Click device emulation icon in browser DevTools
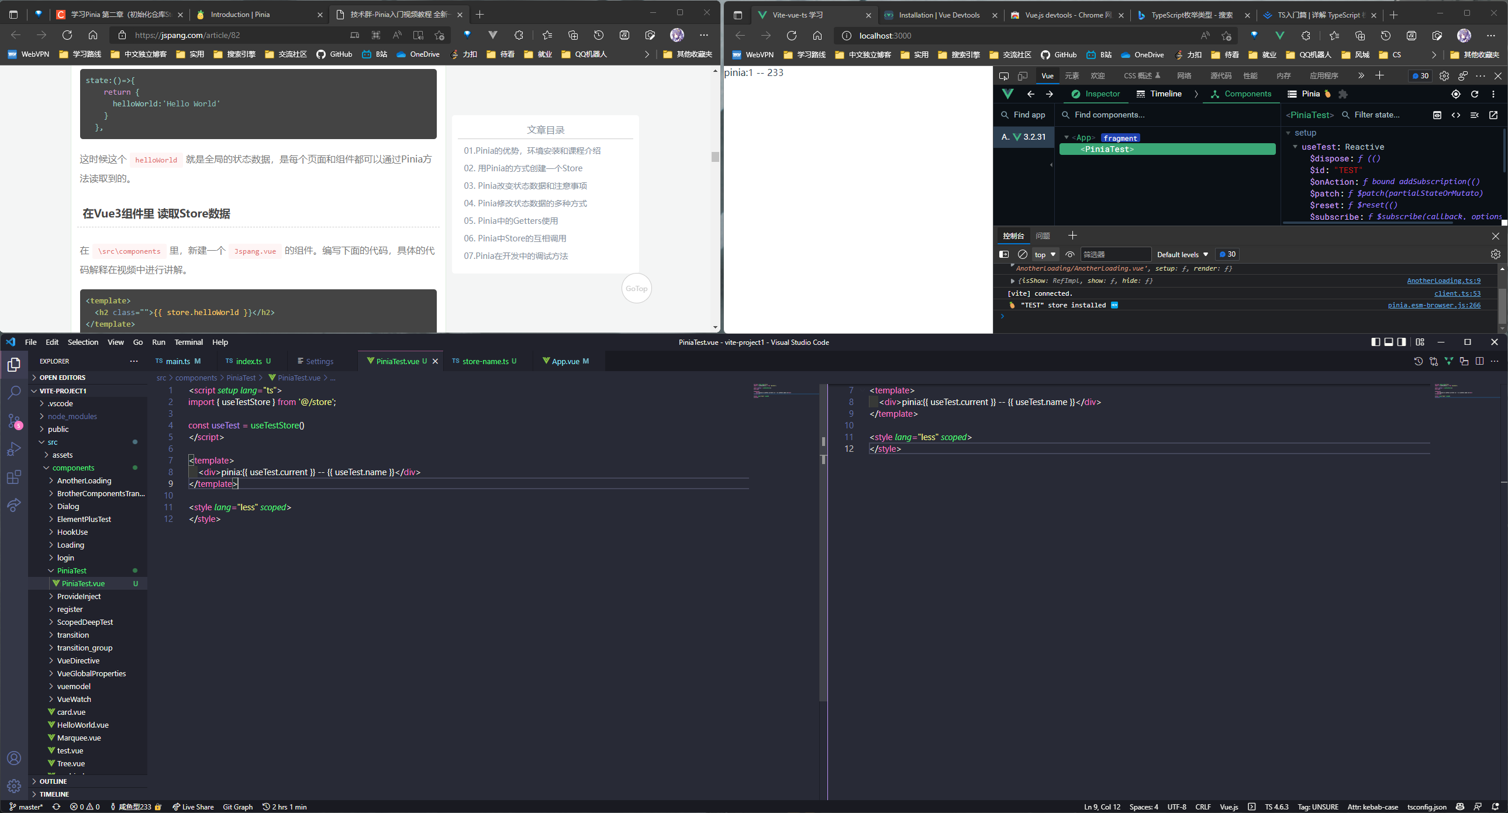 click(1023, 75)
